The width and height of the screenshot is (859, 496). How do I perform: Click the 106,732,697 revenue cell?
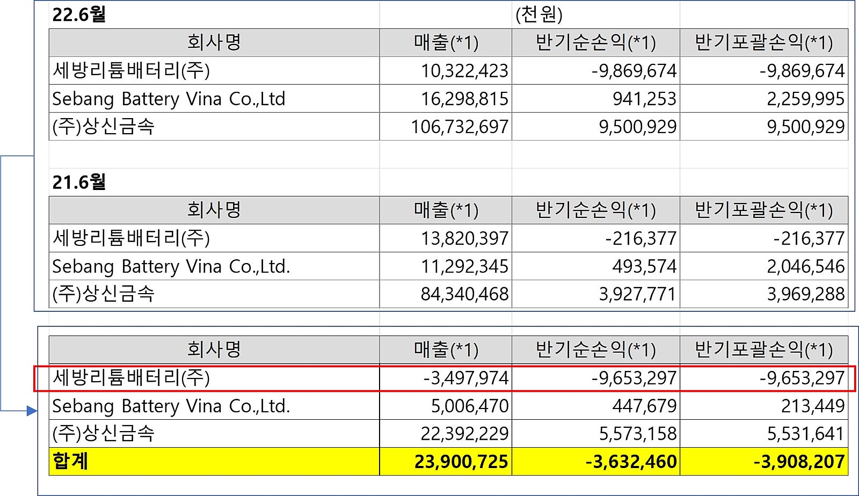click(446, 127)
